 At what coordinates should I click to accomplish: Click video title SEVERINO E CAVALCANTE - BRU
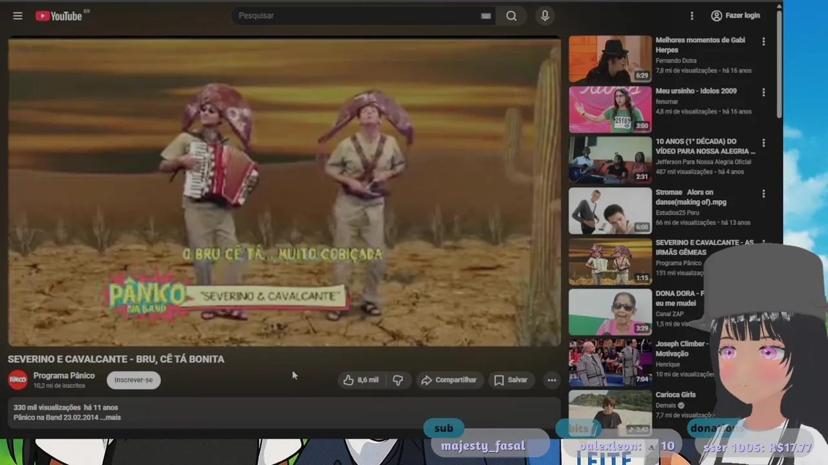coord(116,359)
